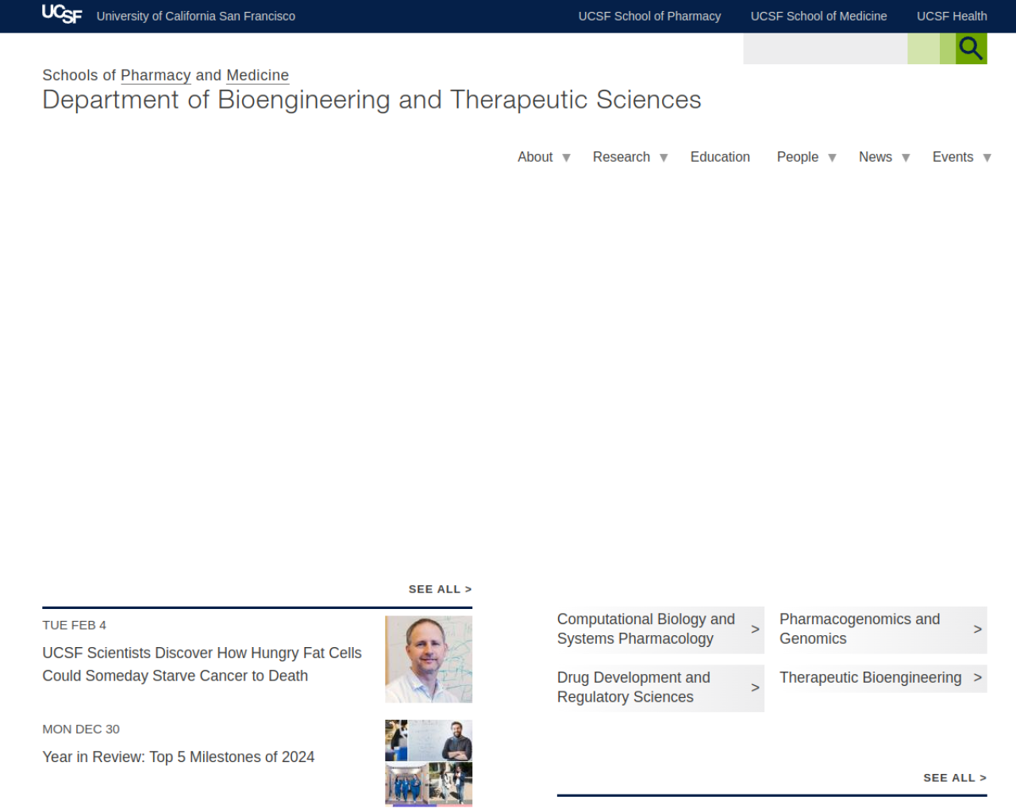1016x812 pixels.
Task: Open Hungry Fat Cells news article
Action: pos(202,665)
